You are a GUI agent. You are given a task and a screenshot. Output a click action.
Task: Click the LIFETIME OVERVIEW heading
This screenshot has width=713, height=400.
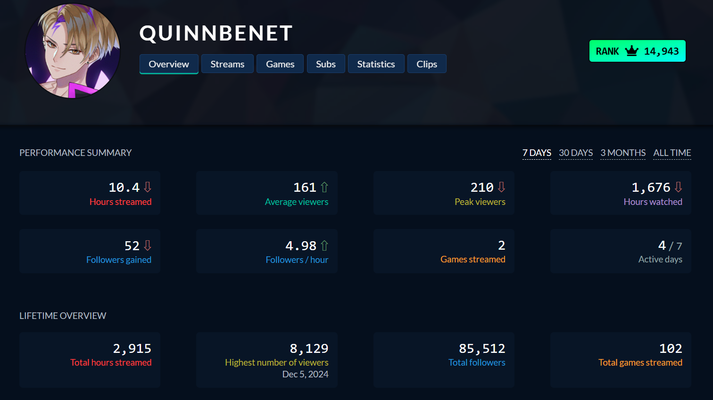coord(63,316)
